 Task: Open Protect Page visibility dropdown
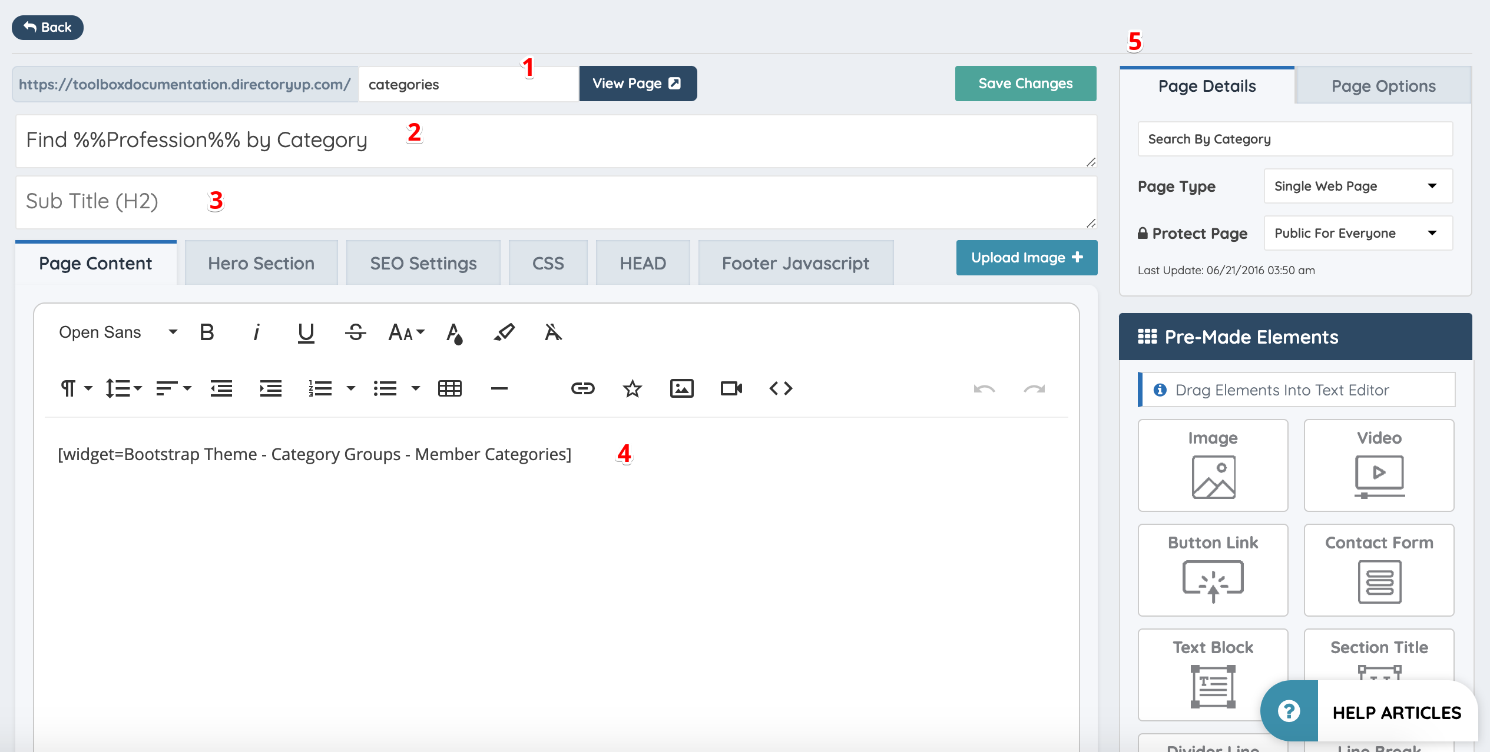tap(1358, 233)
